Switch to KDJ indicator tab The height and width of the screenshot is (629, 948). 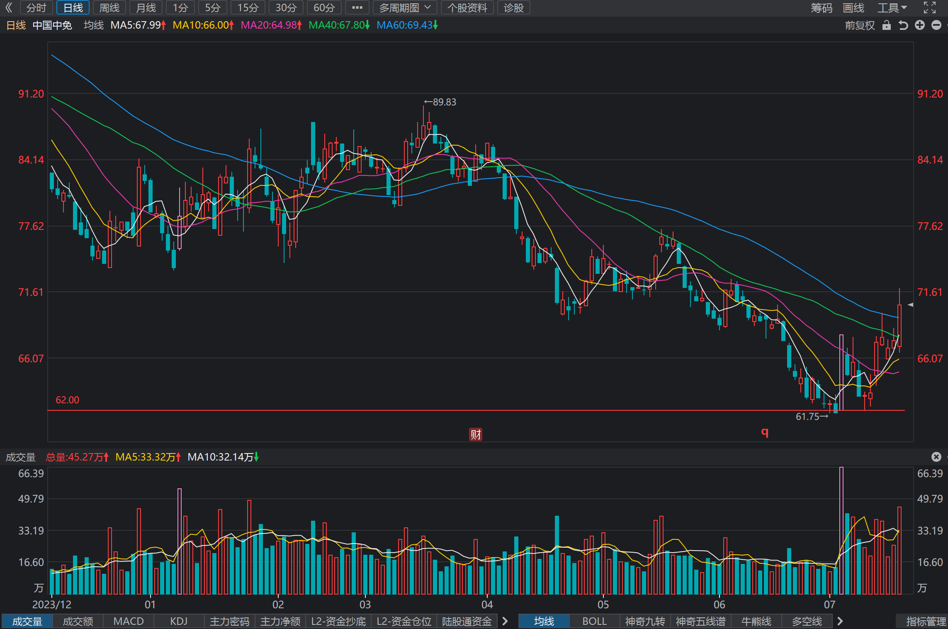click(x=179, y=621)
